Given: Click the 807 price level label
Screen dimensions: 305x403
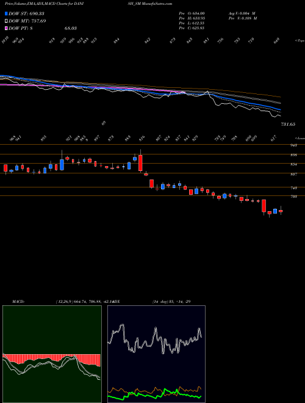Looking at the screenshot, I should [293, 174].
